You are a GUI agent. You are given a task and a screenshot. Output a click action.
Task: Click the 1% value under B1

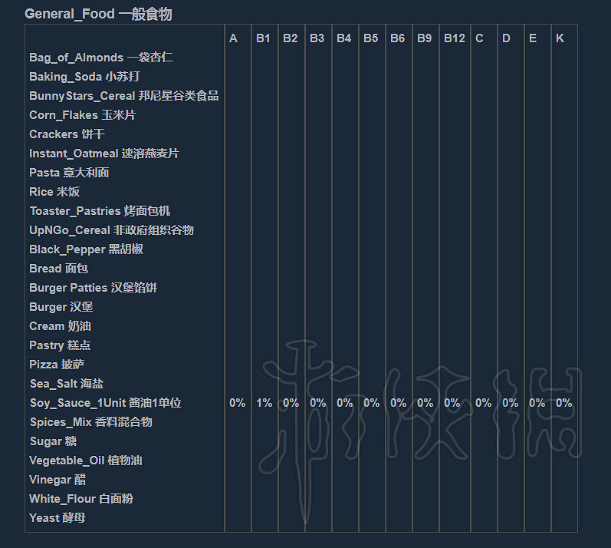point(264,403)
